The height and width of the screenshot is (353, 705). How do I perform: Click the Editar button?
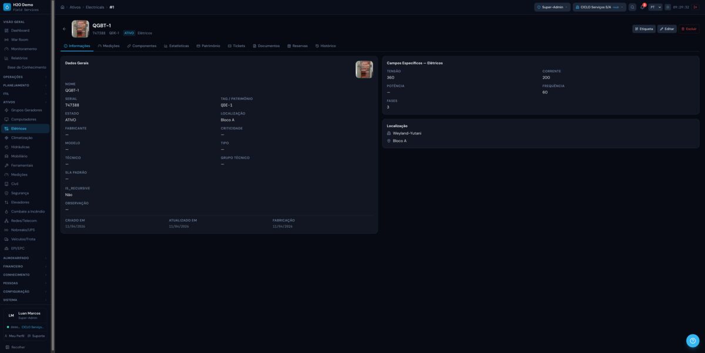[667, 29]
